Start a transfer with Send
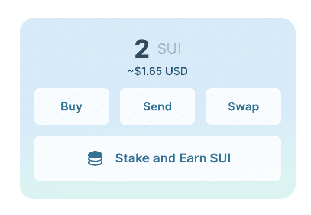Image resolution: width=311 pixels, height=215 pixels. [157, 106]
